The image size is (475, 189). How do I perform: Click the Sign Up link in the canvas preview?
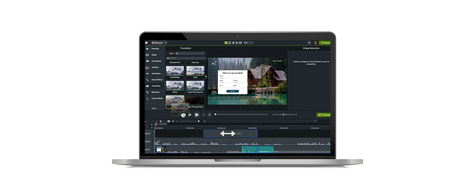point(279,61)
